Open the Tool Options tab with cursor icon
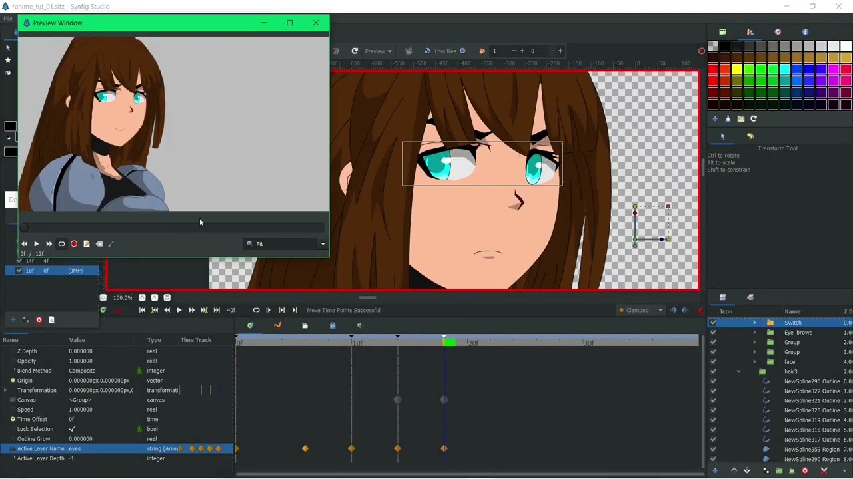 coord(722,136)
